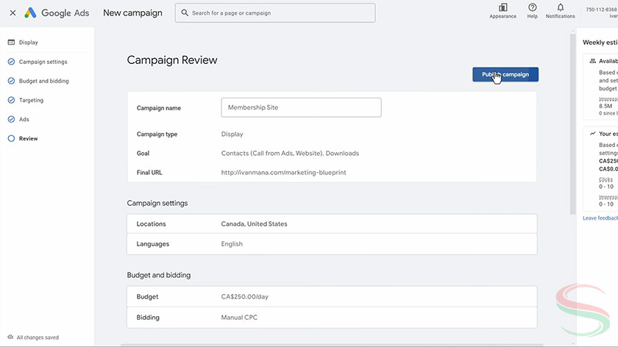This screenshot has width=618, height=347.
Task: Open the Appearance settings icon
Action: coord(502,8)
